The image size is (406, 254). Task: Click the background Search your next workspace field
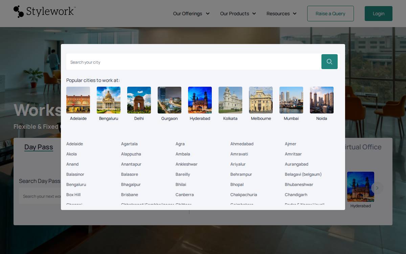(x=40, y=196)
